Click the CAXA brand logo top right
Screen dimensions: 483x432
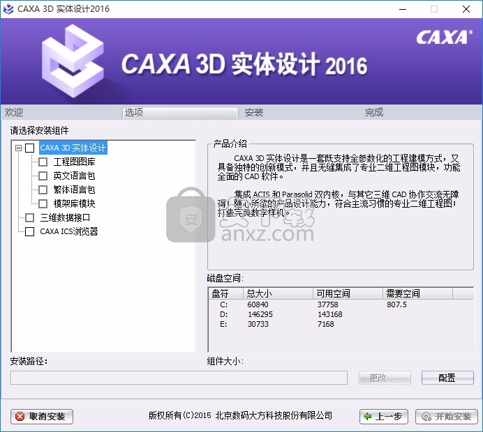pos(444,38)
